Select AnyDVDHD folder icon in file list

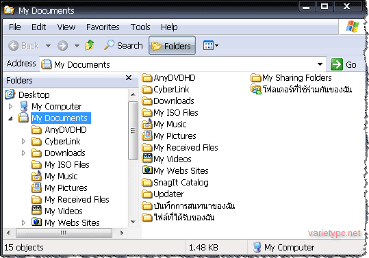click(x=147, y=77)
